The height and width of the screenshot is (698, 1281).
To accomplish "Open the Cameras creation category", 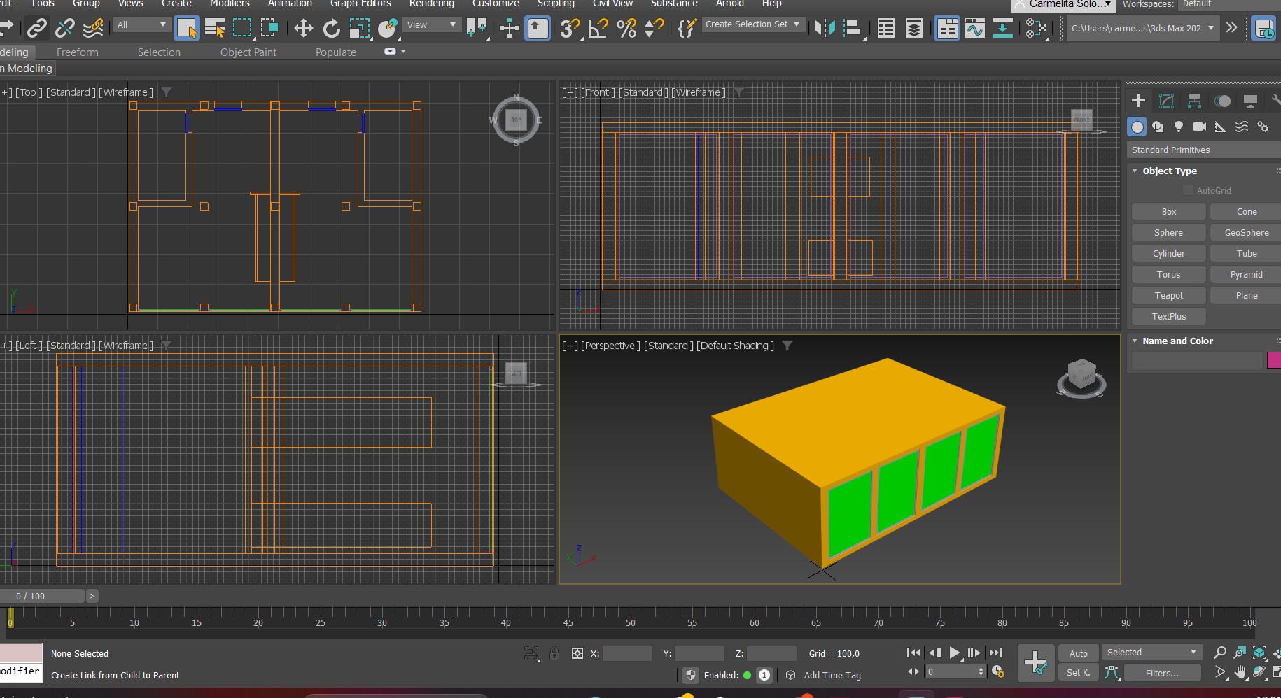I will pyautogui.click(x=1200, y=127).
